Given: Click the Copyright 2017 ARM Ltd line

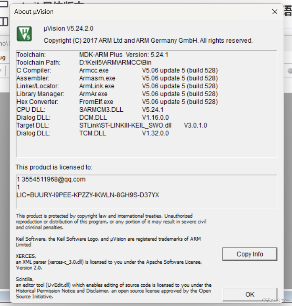Looking at the screenshot, I should [148, 41].
